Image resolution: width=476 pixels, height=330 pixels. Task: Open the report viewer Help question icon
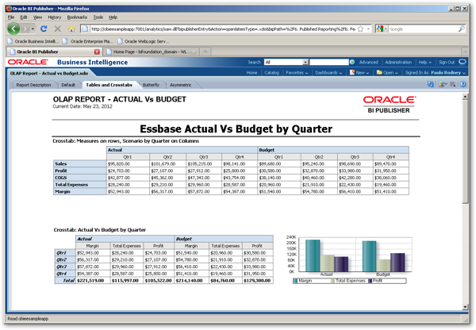(463, 84)
